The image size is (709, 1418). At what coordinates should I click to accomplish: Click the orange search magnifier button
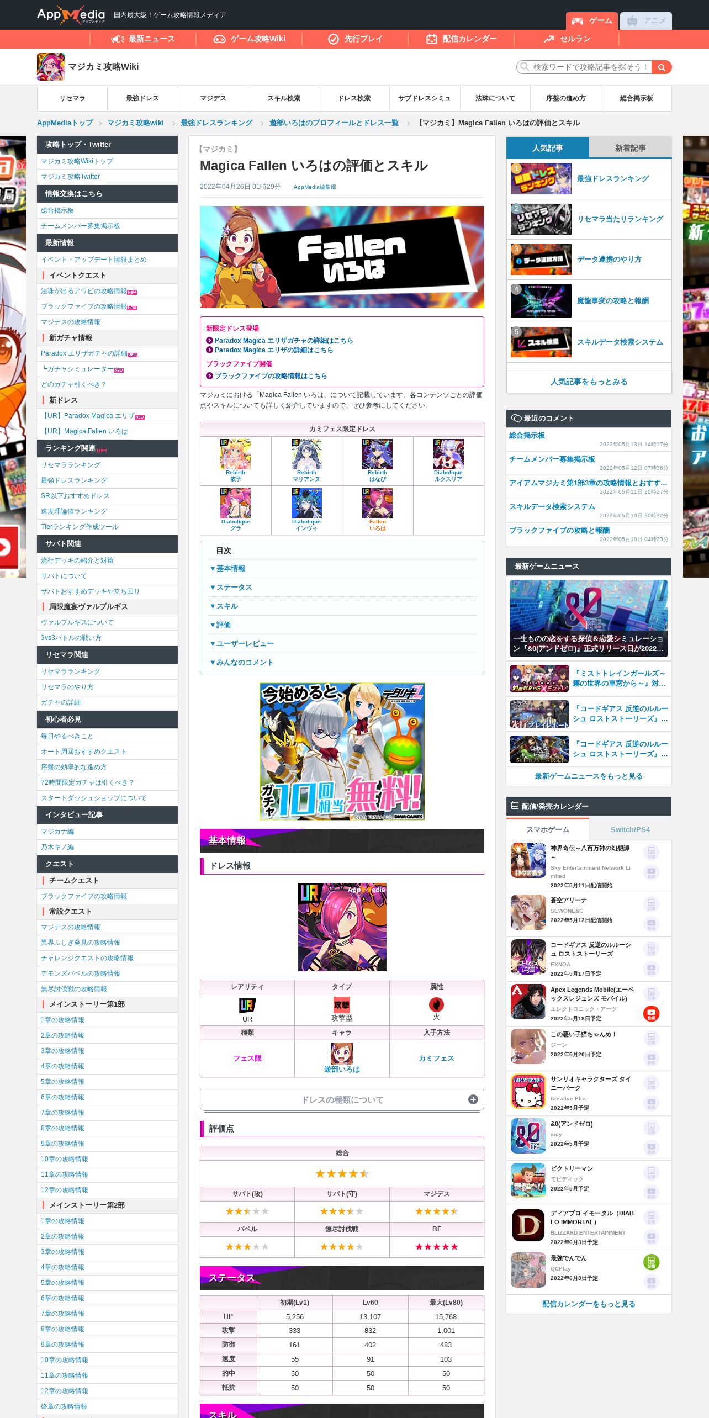click(x=662, y=67)
